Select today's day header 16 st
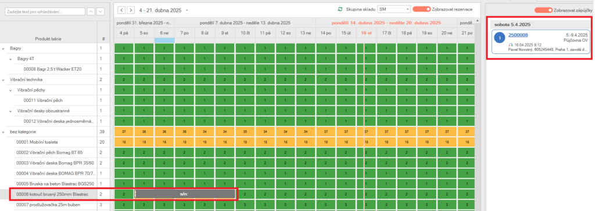The height and width of the screenshot is (211, 595). pos(366,34)
